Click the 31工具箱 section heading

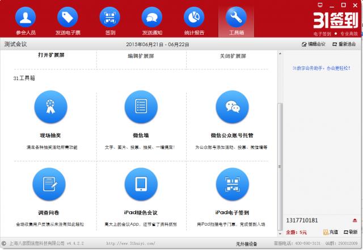[x=24, y=78]
